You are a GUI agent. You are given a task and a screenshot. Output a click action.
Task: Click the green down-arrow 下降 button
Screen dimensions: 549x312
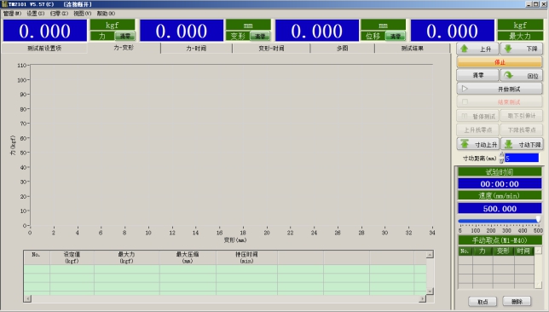[x=521, y=49]
